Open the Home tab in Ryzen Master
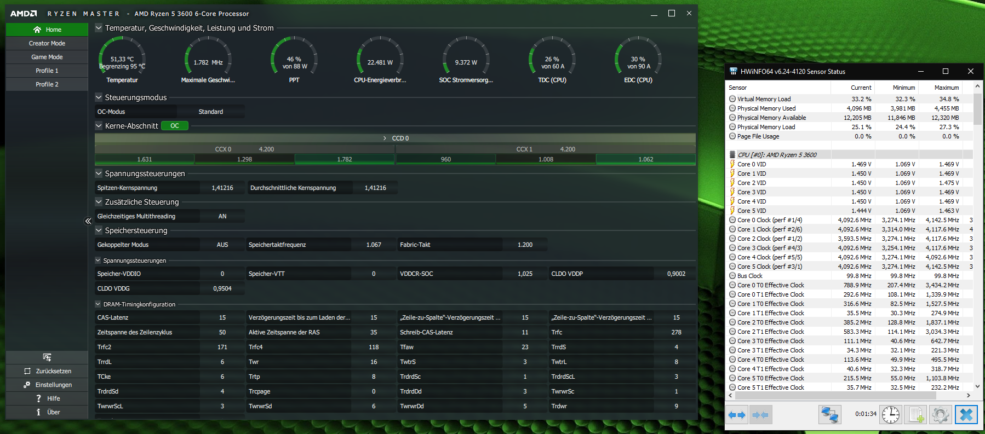The width and height of the screenshot is (985, 434). 47,30
